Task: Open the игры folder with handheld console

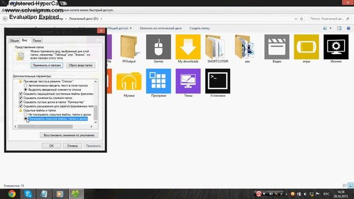Action: [306, 48]
